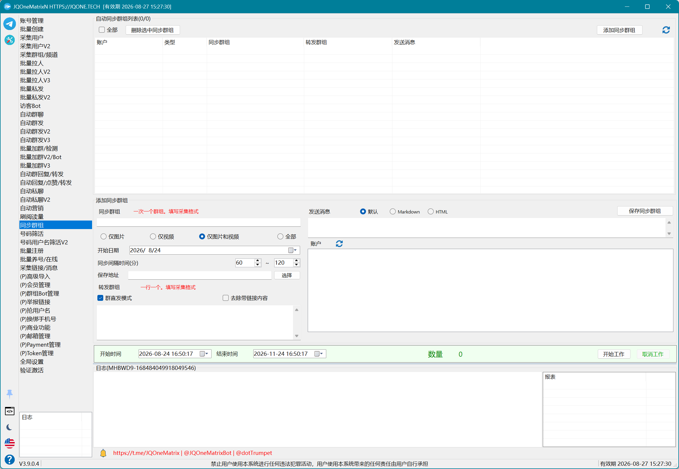The width and height of the screenshot is (679, 469).
Task: Click the 同步间隔 maximum value field
Action: coord(284,263)
